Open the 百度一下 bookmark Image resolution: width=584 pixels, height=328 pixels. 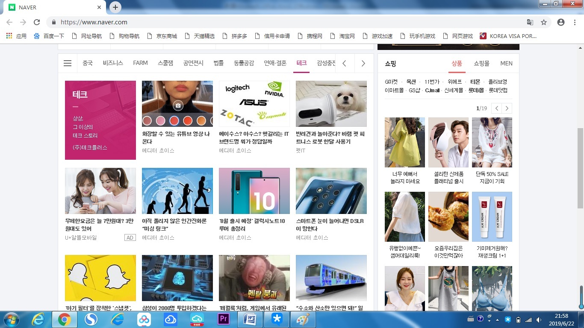(49, 36)
